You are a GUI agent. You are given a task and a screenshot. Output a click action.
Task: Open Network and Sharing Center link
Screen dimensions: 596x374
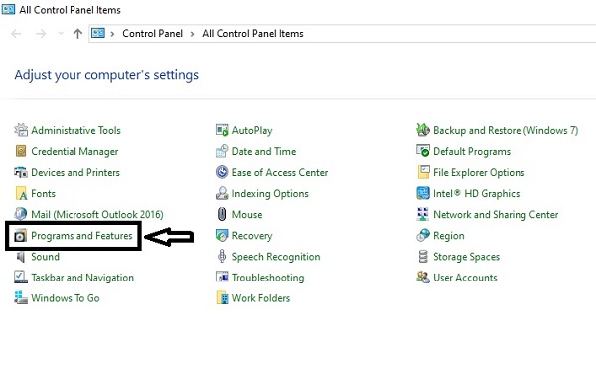[x=496, y=215]
